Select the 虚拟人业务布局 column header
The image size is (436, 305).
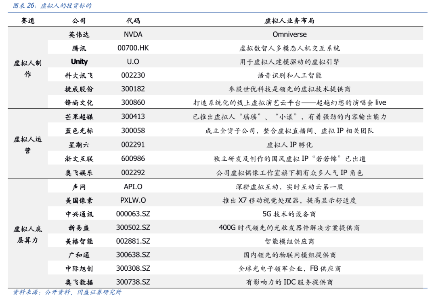289,21
